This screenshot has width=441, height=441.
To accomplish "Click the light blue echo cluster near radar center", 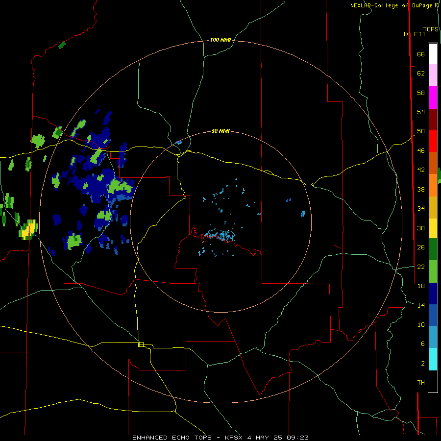I will coord(219,235).
